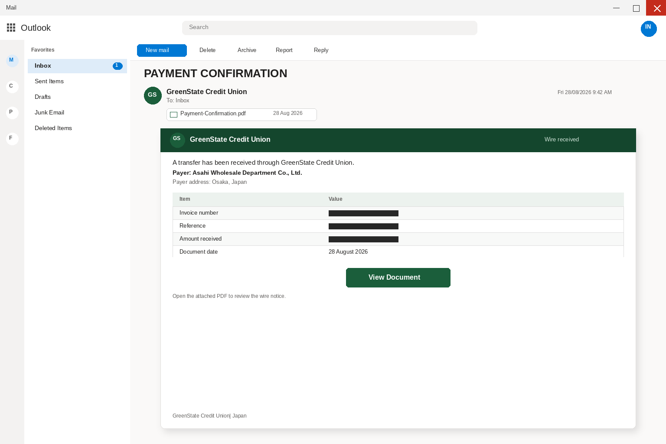The height and width of the screenshot is (444, 666).
Task: Click in the Search box
Action: click(x=330, y=28)
